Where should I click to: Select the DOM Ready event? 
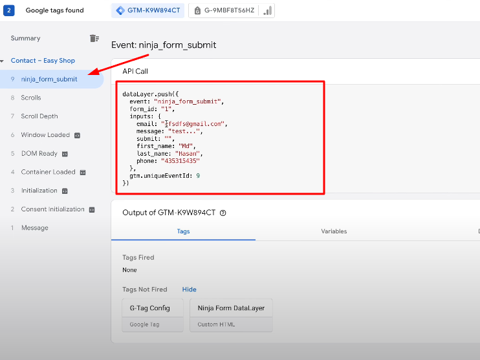tap(39, 154)
